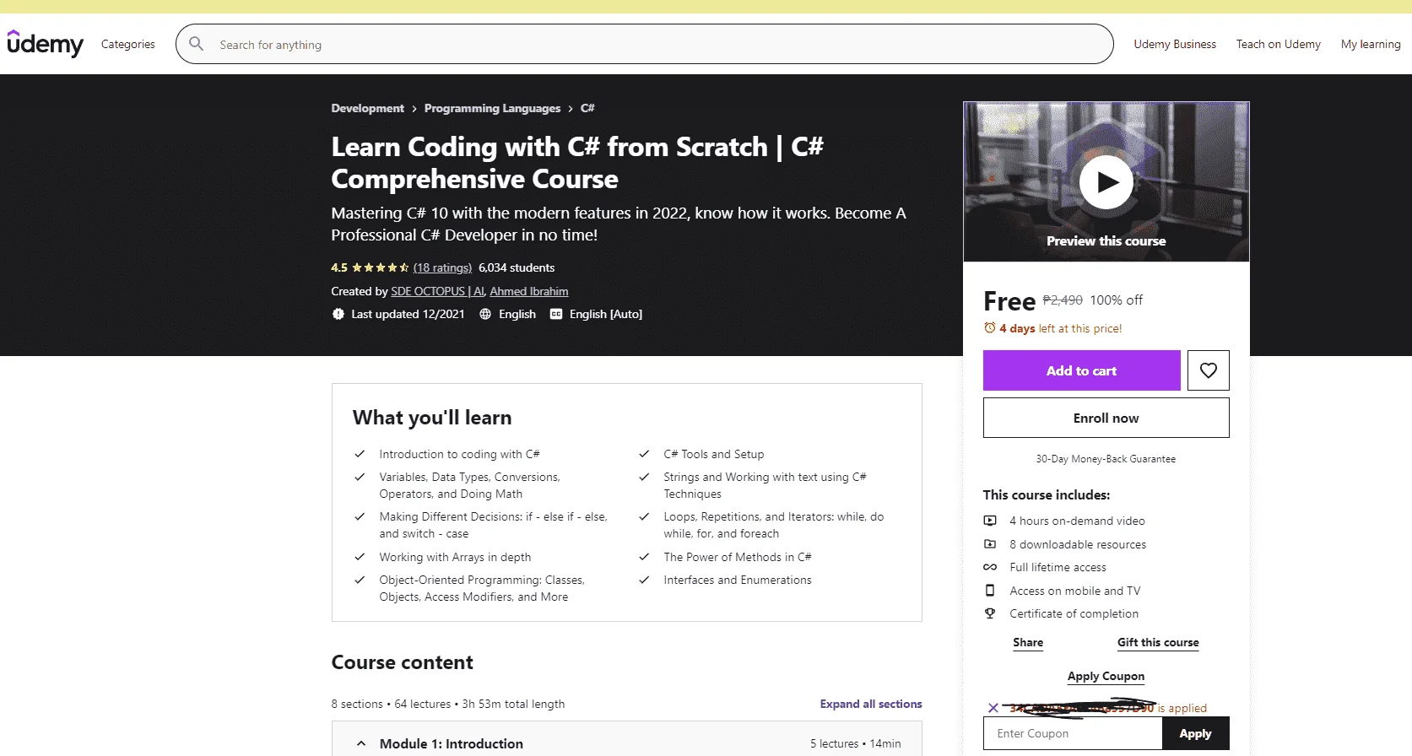The width and height of the screenshot is (1412, 756).
Task: Click 'Strings and Working with text using C#' item
Action: click(765, 485)
